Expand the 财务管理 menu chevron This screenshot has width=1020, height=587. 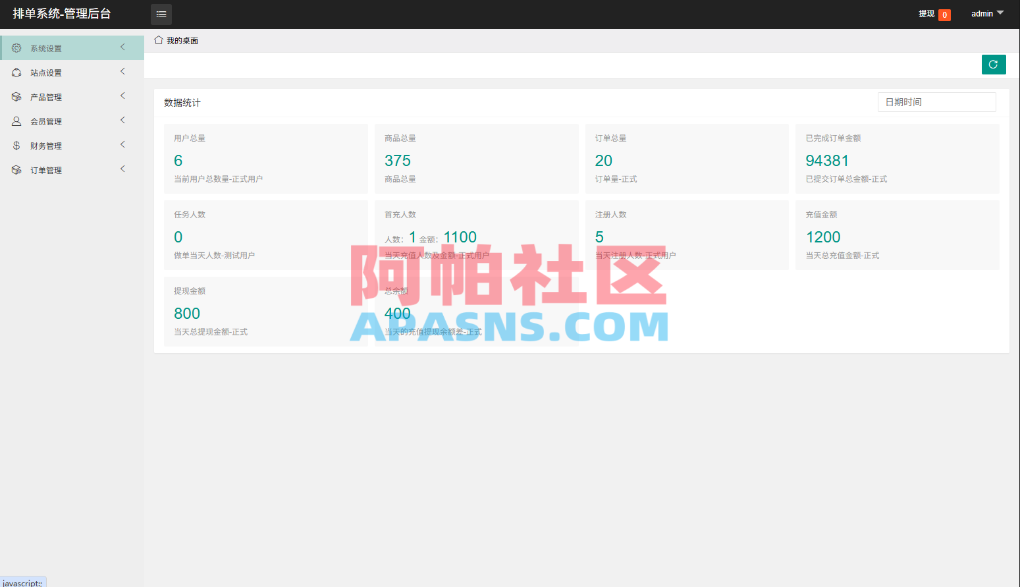122,144
